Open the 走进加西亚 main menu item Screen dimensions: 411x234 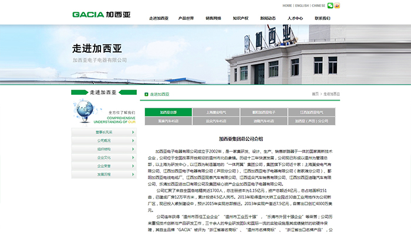pos(159,18)
